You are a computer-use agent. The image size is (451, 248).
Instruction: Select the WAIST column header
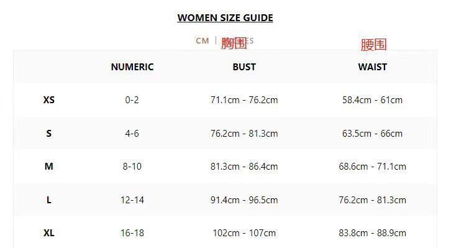click(373, 67)
